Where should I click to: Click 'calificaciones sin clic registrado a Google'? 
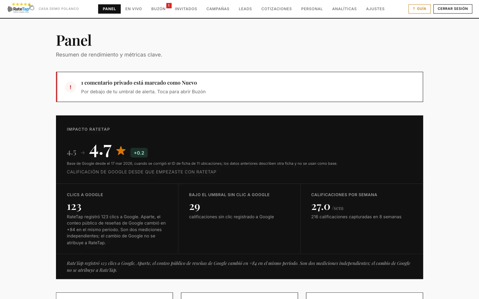[x=231, y=217]
